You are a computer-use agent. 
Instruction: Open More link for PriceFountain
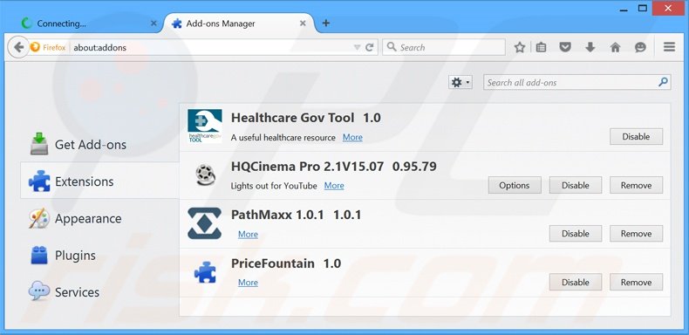tap(248, 283)
